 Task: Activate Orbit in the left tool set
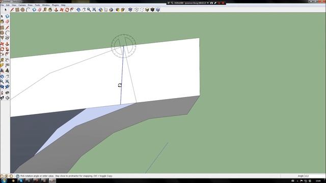tap(2, 77)
